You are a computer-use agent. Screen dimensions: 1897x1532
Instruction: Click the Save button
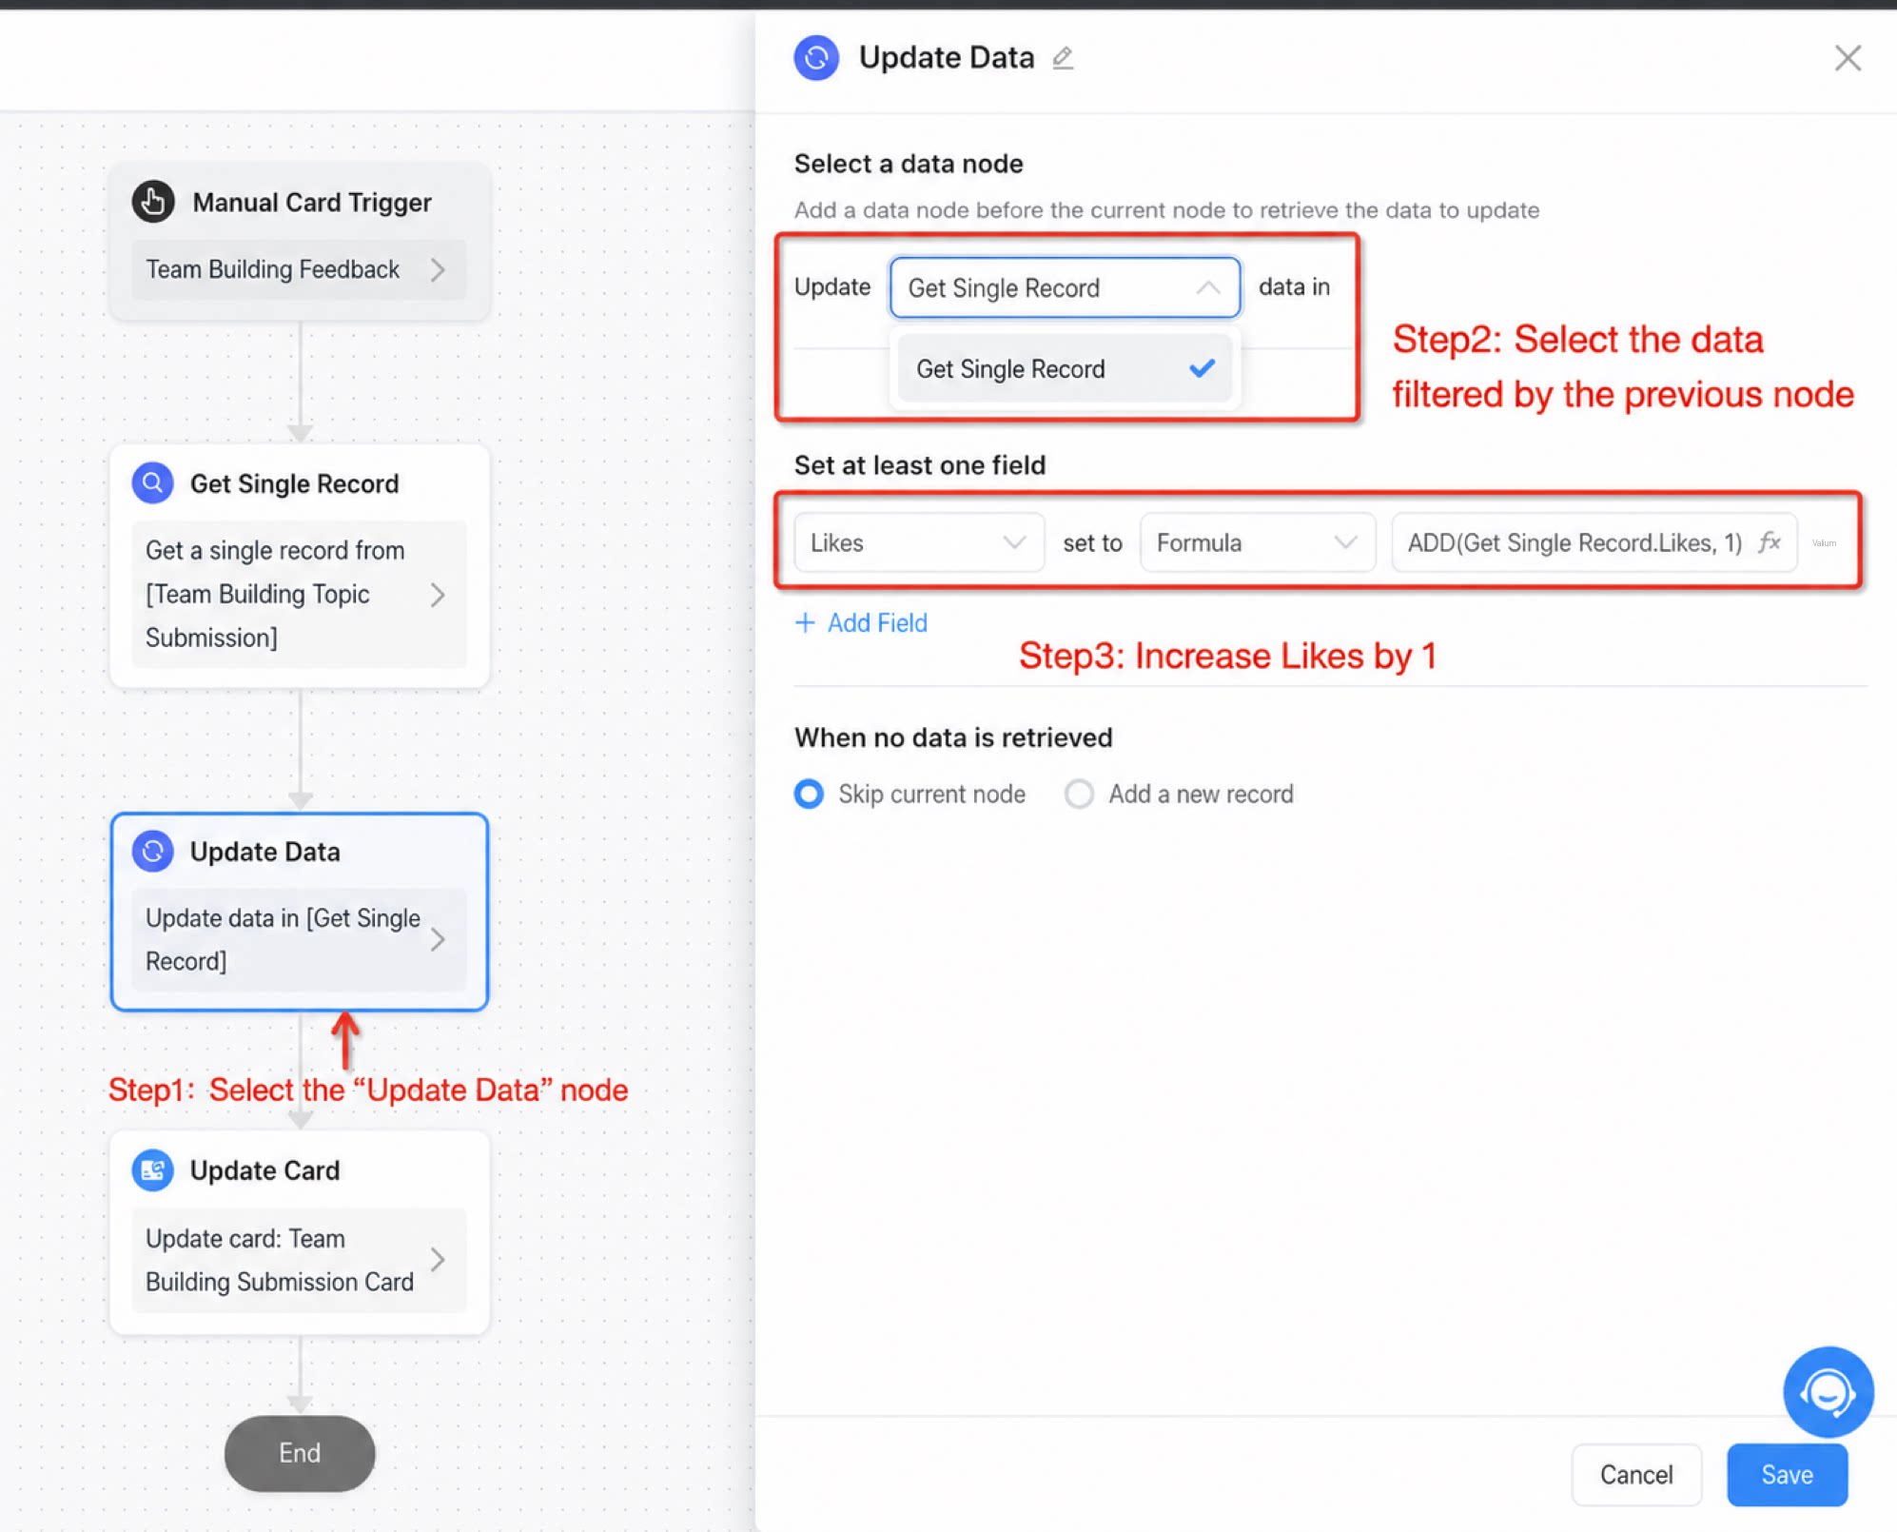pyautogui.click(x=1787, y=1475)
